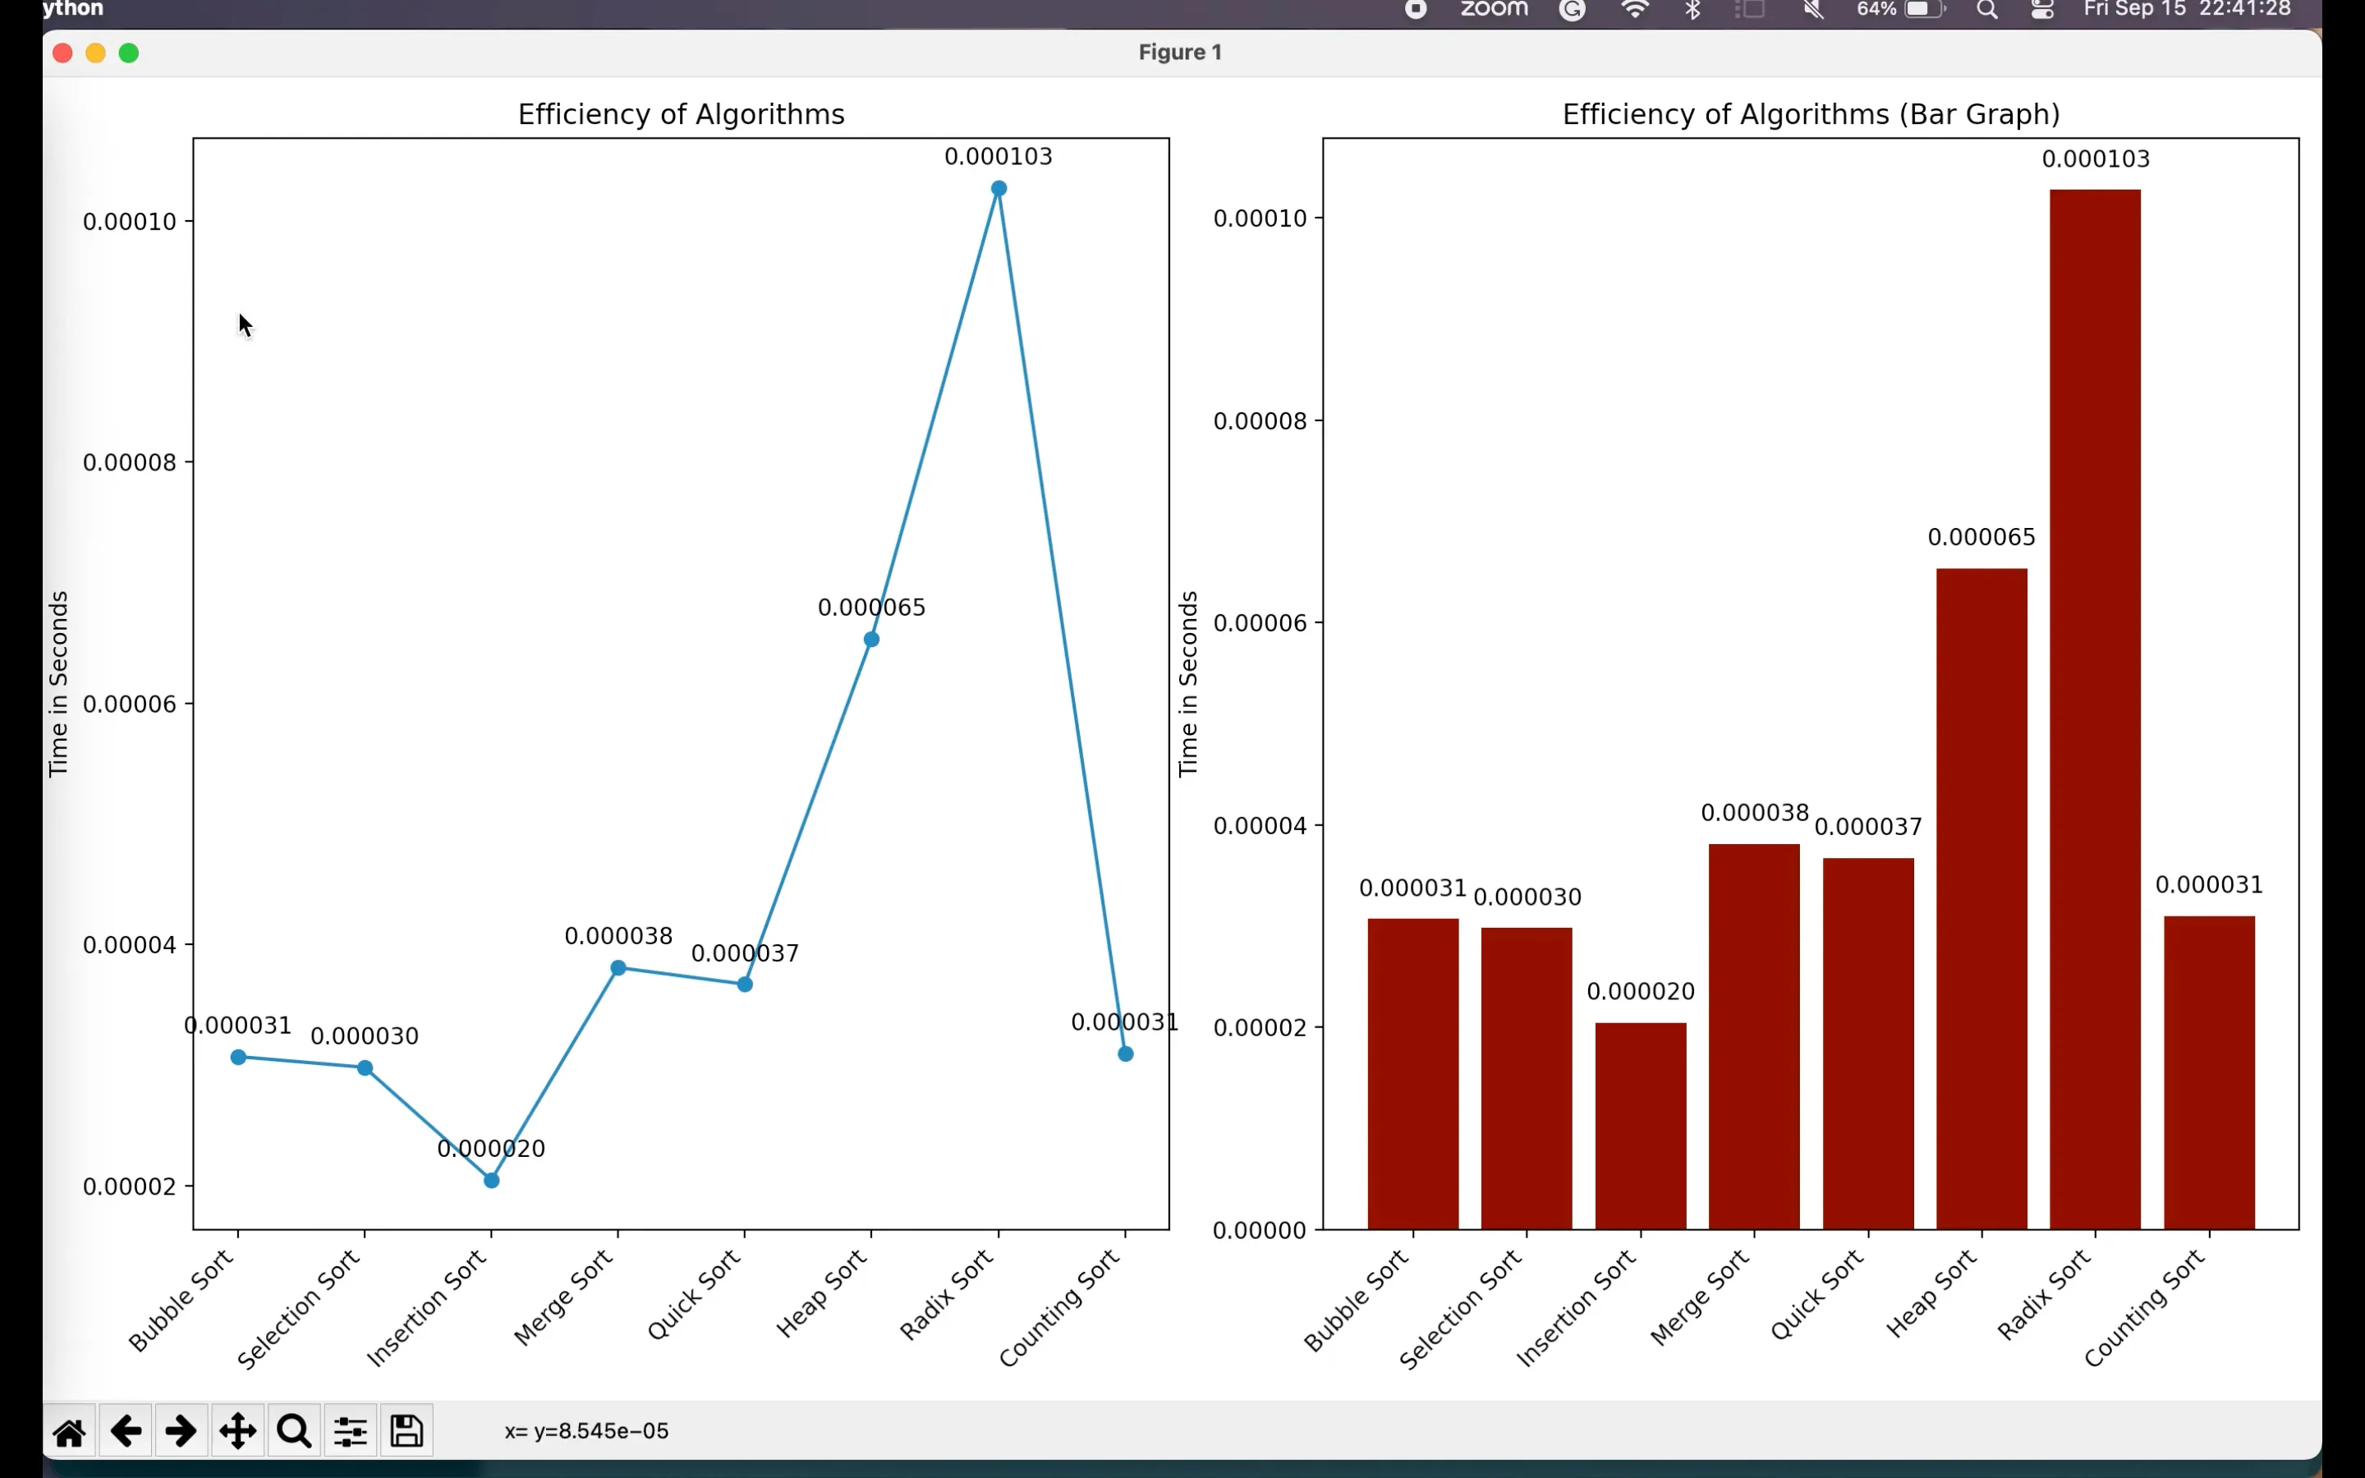Open the Wi-Fi menu bar icon

[1635, 10]
